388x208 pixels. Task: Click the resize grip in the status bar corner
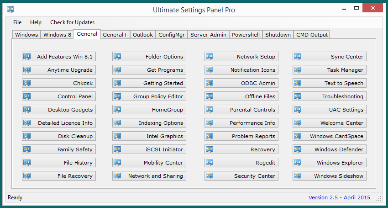[x=380, y=198]
